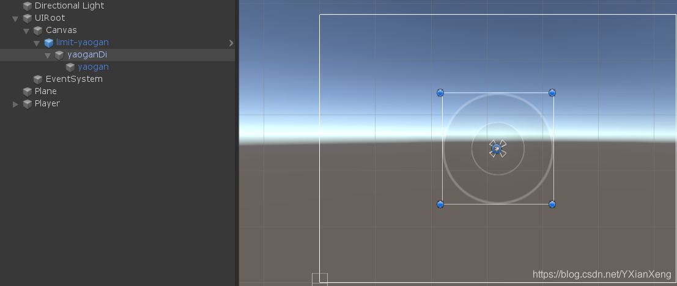Viewport: 677px width, 286px height.
Task: Click the blue limit-yaogan prefab icon
Action: (49, 43)
